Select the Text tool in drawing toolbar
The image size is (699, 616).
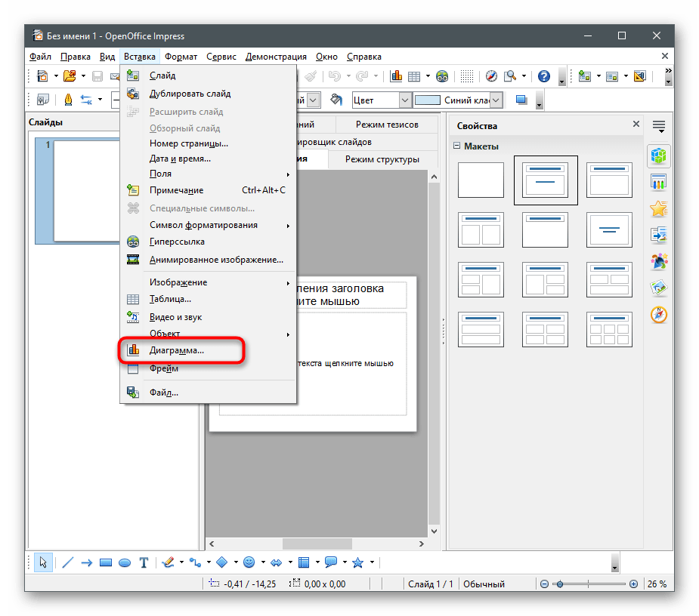point(144,562)
